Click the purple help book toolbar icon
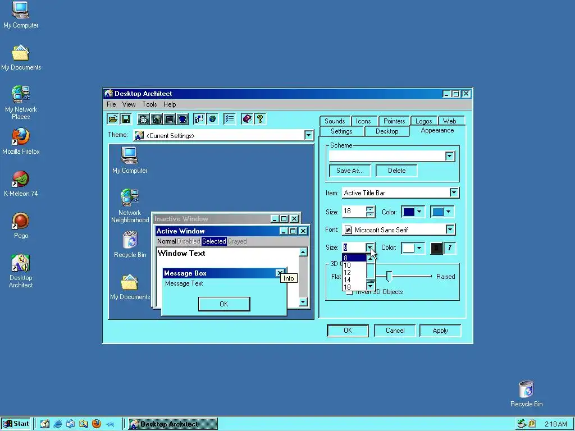Viewport: 575px width, 431px height. click(247, 119)
